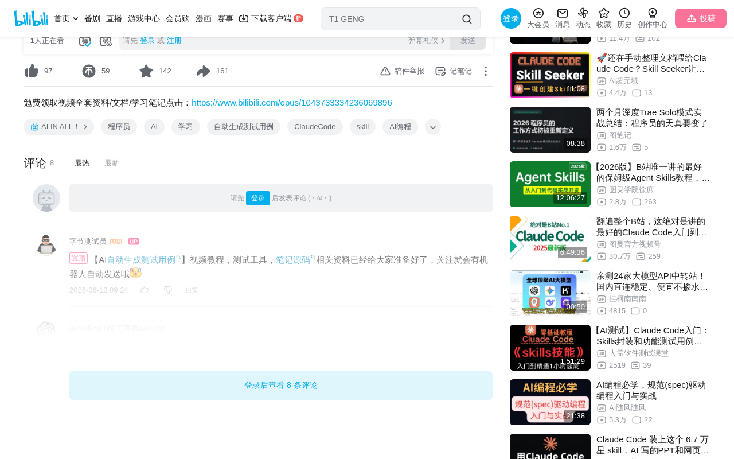
Task: Open the bilibili opus URL link
Action: pos(292,103)
